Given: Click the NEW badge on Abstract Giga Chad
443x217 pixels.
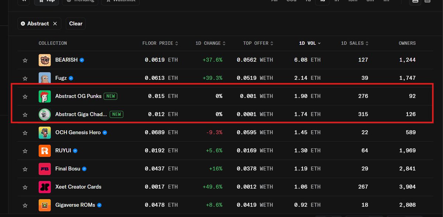Looking at the screenshot, I should (x=116, y=114).
